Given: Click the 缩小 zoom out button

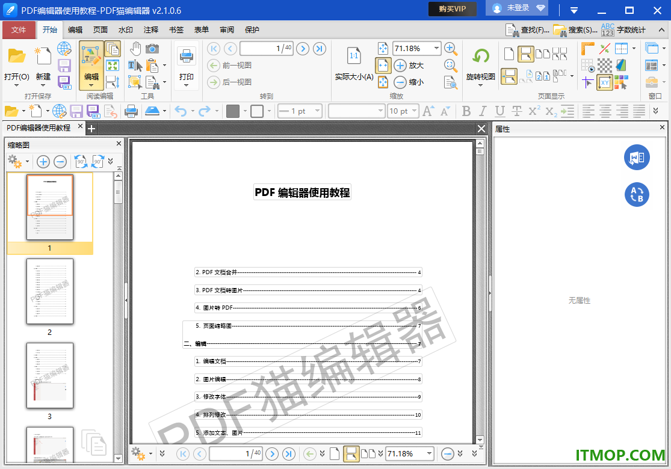Looking at the screenshot, I should tap(409, 82).
